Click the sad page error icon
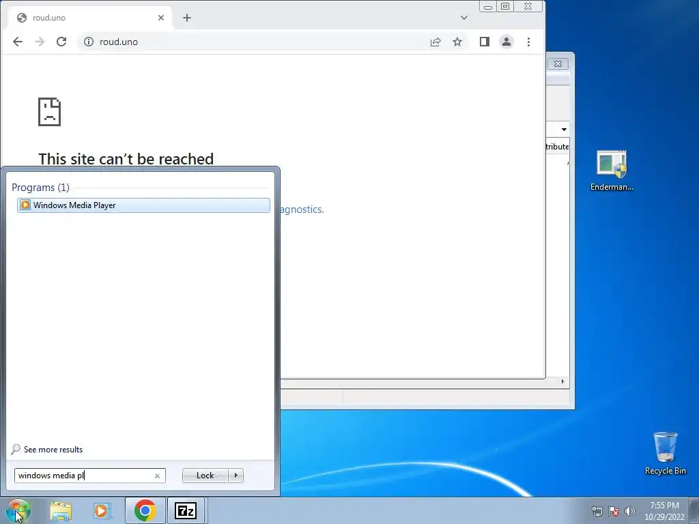The image size is (699, 524). (x=49, y=112)
